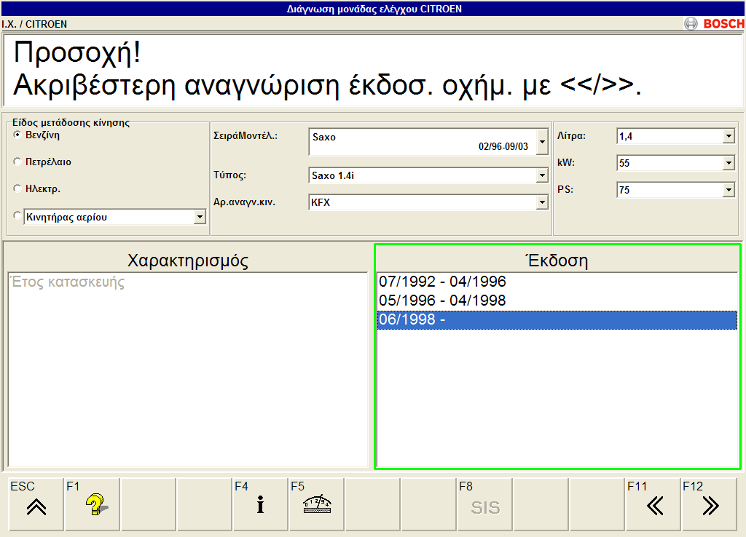Go back with F11 double-left arrow
This screenshot has width=746, height=537.
[653, 504]
